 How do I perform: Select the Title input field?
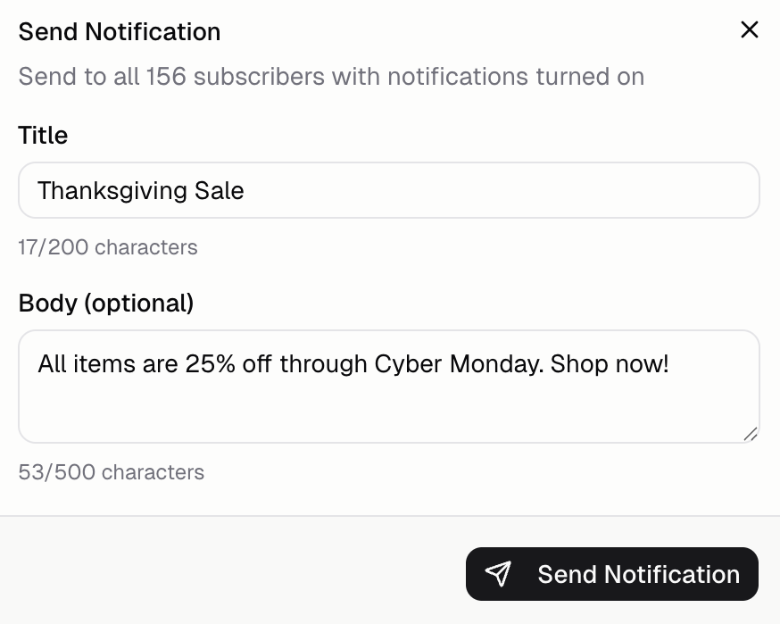[x=388, y=190]
